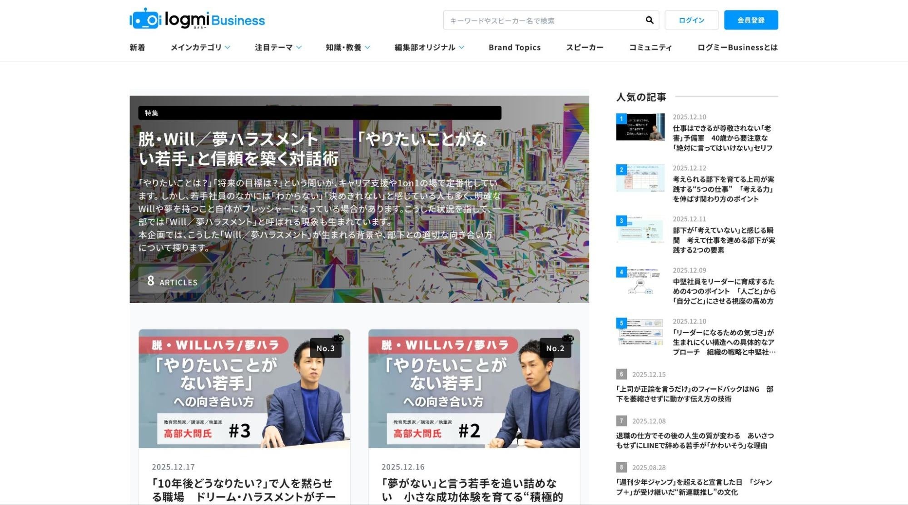Click the ログイン button
The height and width of the screenshot is (505, 908).
coord(691,20)
